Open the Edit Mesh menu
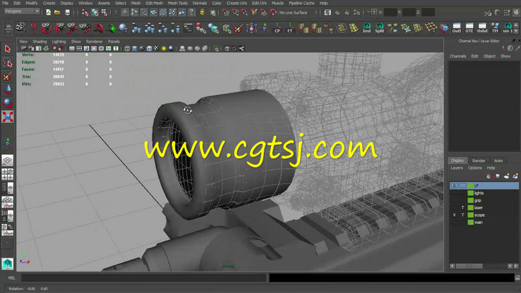 pyautogui.click(x=154, y=3)
